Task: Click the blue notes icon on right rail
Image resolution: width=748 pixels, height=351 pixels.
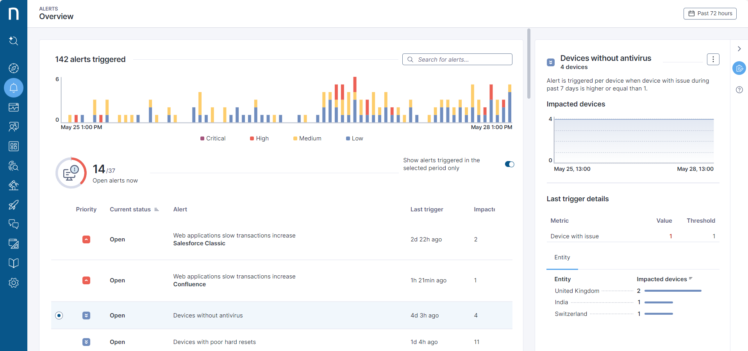Action: (739, 68)
